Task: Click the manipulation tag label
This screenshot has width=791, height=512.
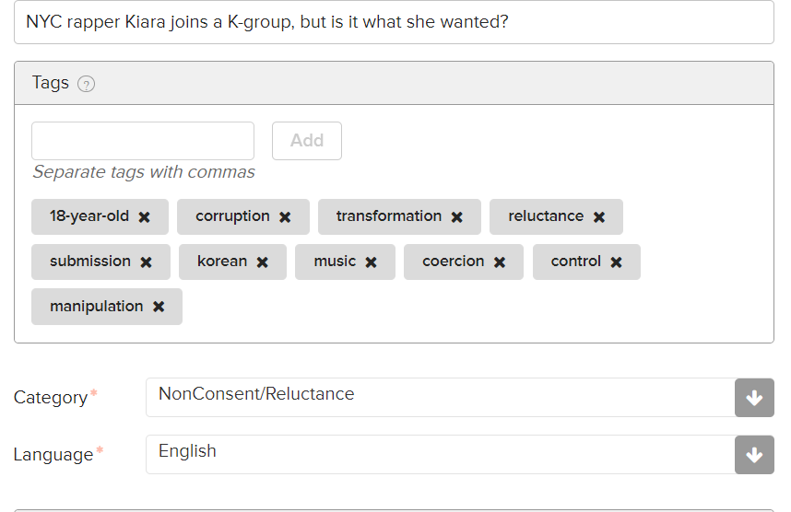Action: tap(97, 307)
